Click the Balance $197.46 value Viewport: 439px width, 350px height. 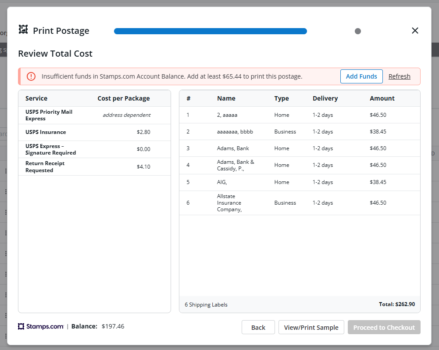point(113,326)
